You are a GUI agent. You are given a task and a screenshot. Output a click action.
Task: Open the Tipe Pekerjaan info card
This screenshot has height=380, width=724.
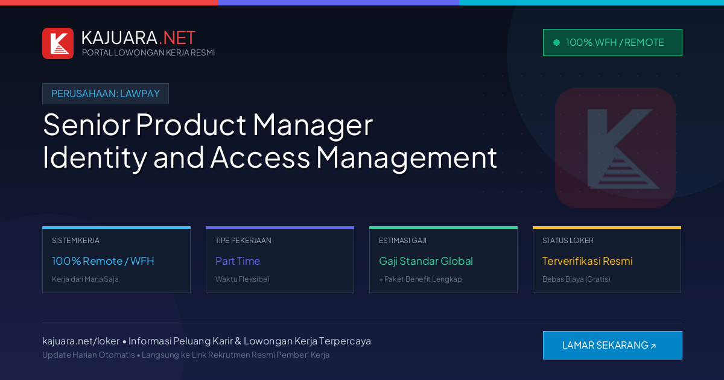pos(280,260)
